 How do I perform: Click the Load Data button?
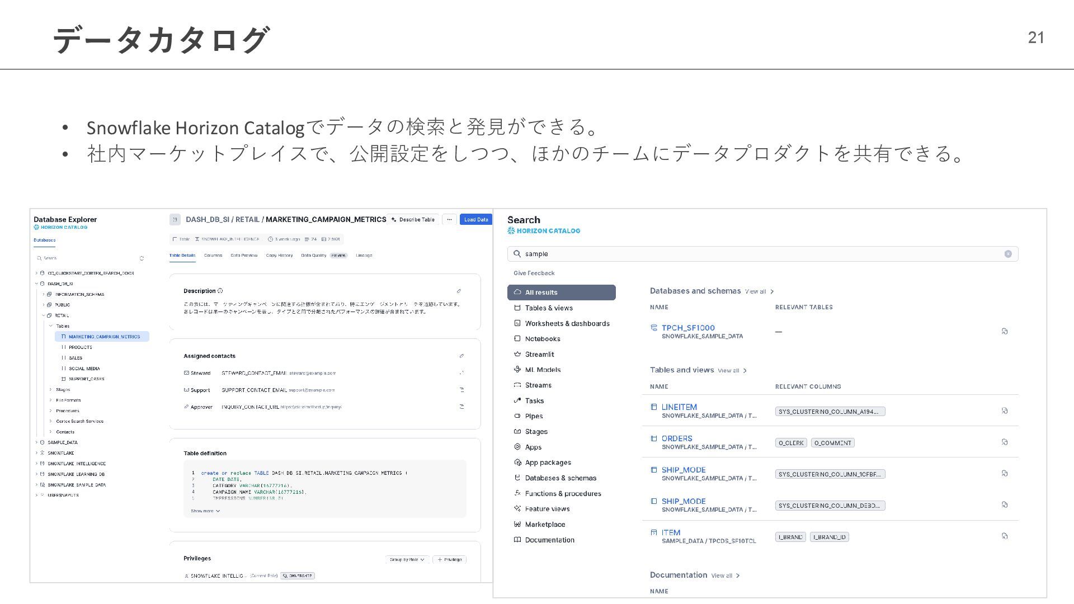[x=475, y=220]
